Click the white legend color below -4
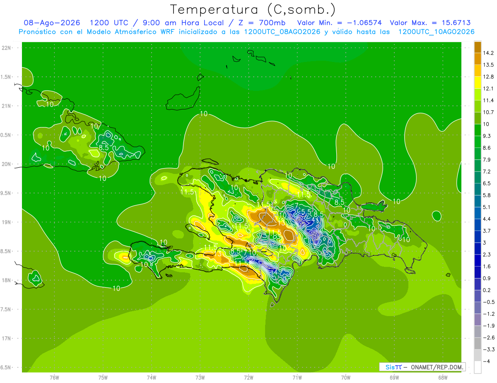This screenshot has width=497, height=383. (x=478, y=367)
